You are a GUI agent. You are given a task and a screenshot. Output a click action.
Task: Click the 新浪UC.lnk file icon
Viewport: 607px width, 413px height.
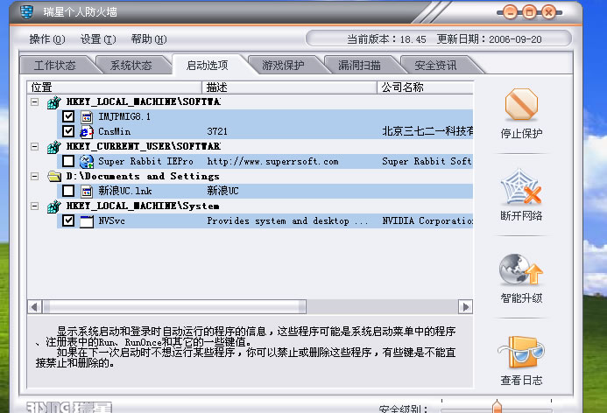tap(87, 191)
